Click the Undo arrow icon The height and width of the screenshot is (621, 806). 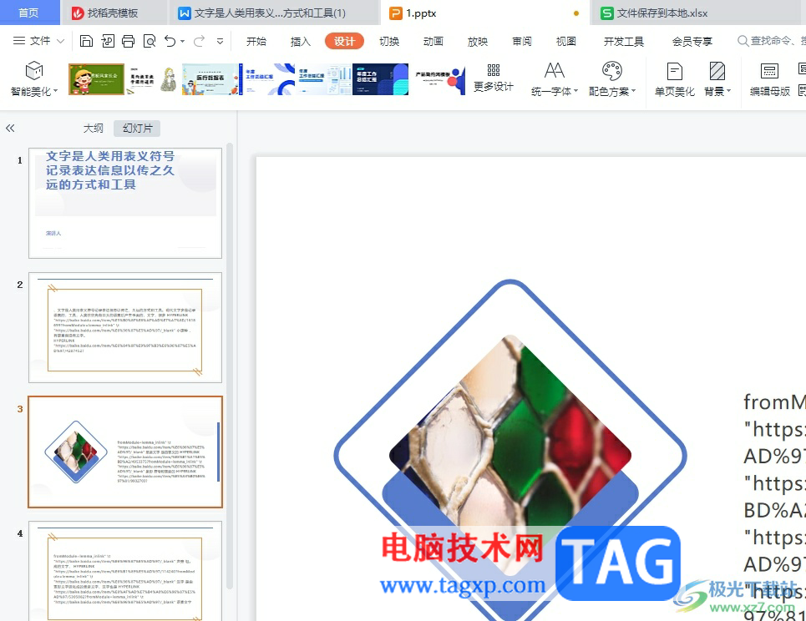coord(170,41)
